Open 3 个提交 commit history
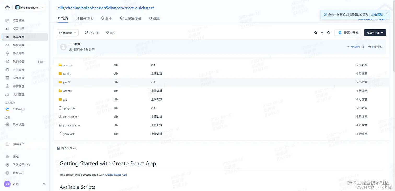The width and height of the screenshot is (395, 191). [375, 47]
